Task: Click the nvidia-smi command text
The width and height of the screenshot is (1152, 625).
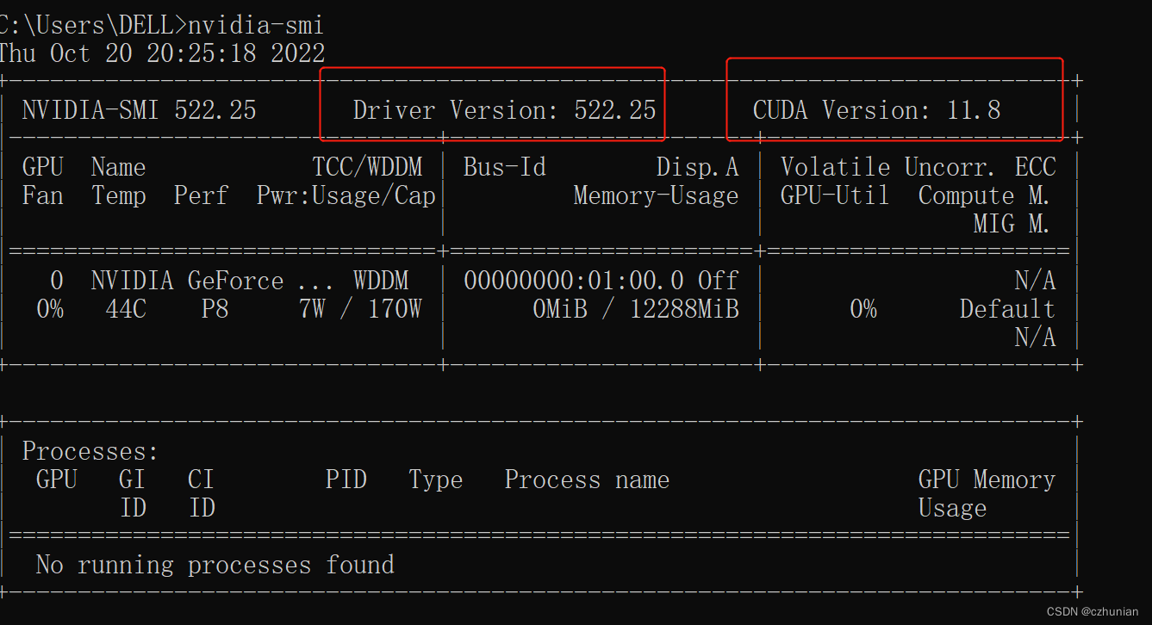Action: pyautogui.click(x=256, y=25)
